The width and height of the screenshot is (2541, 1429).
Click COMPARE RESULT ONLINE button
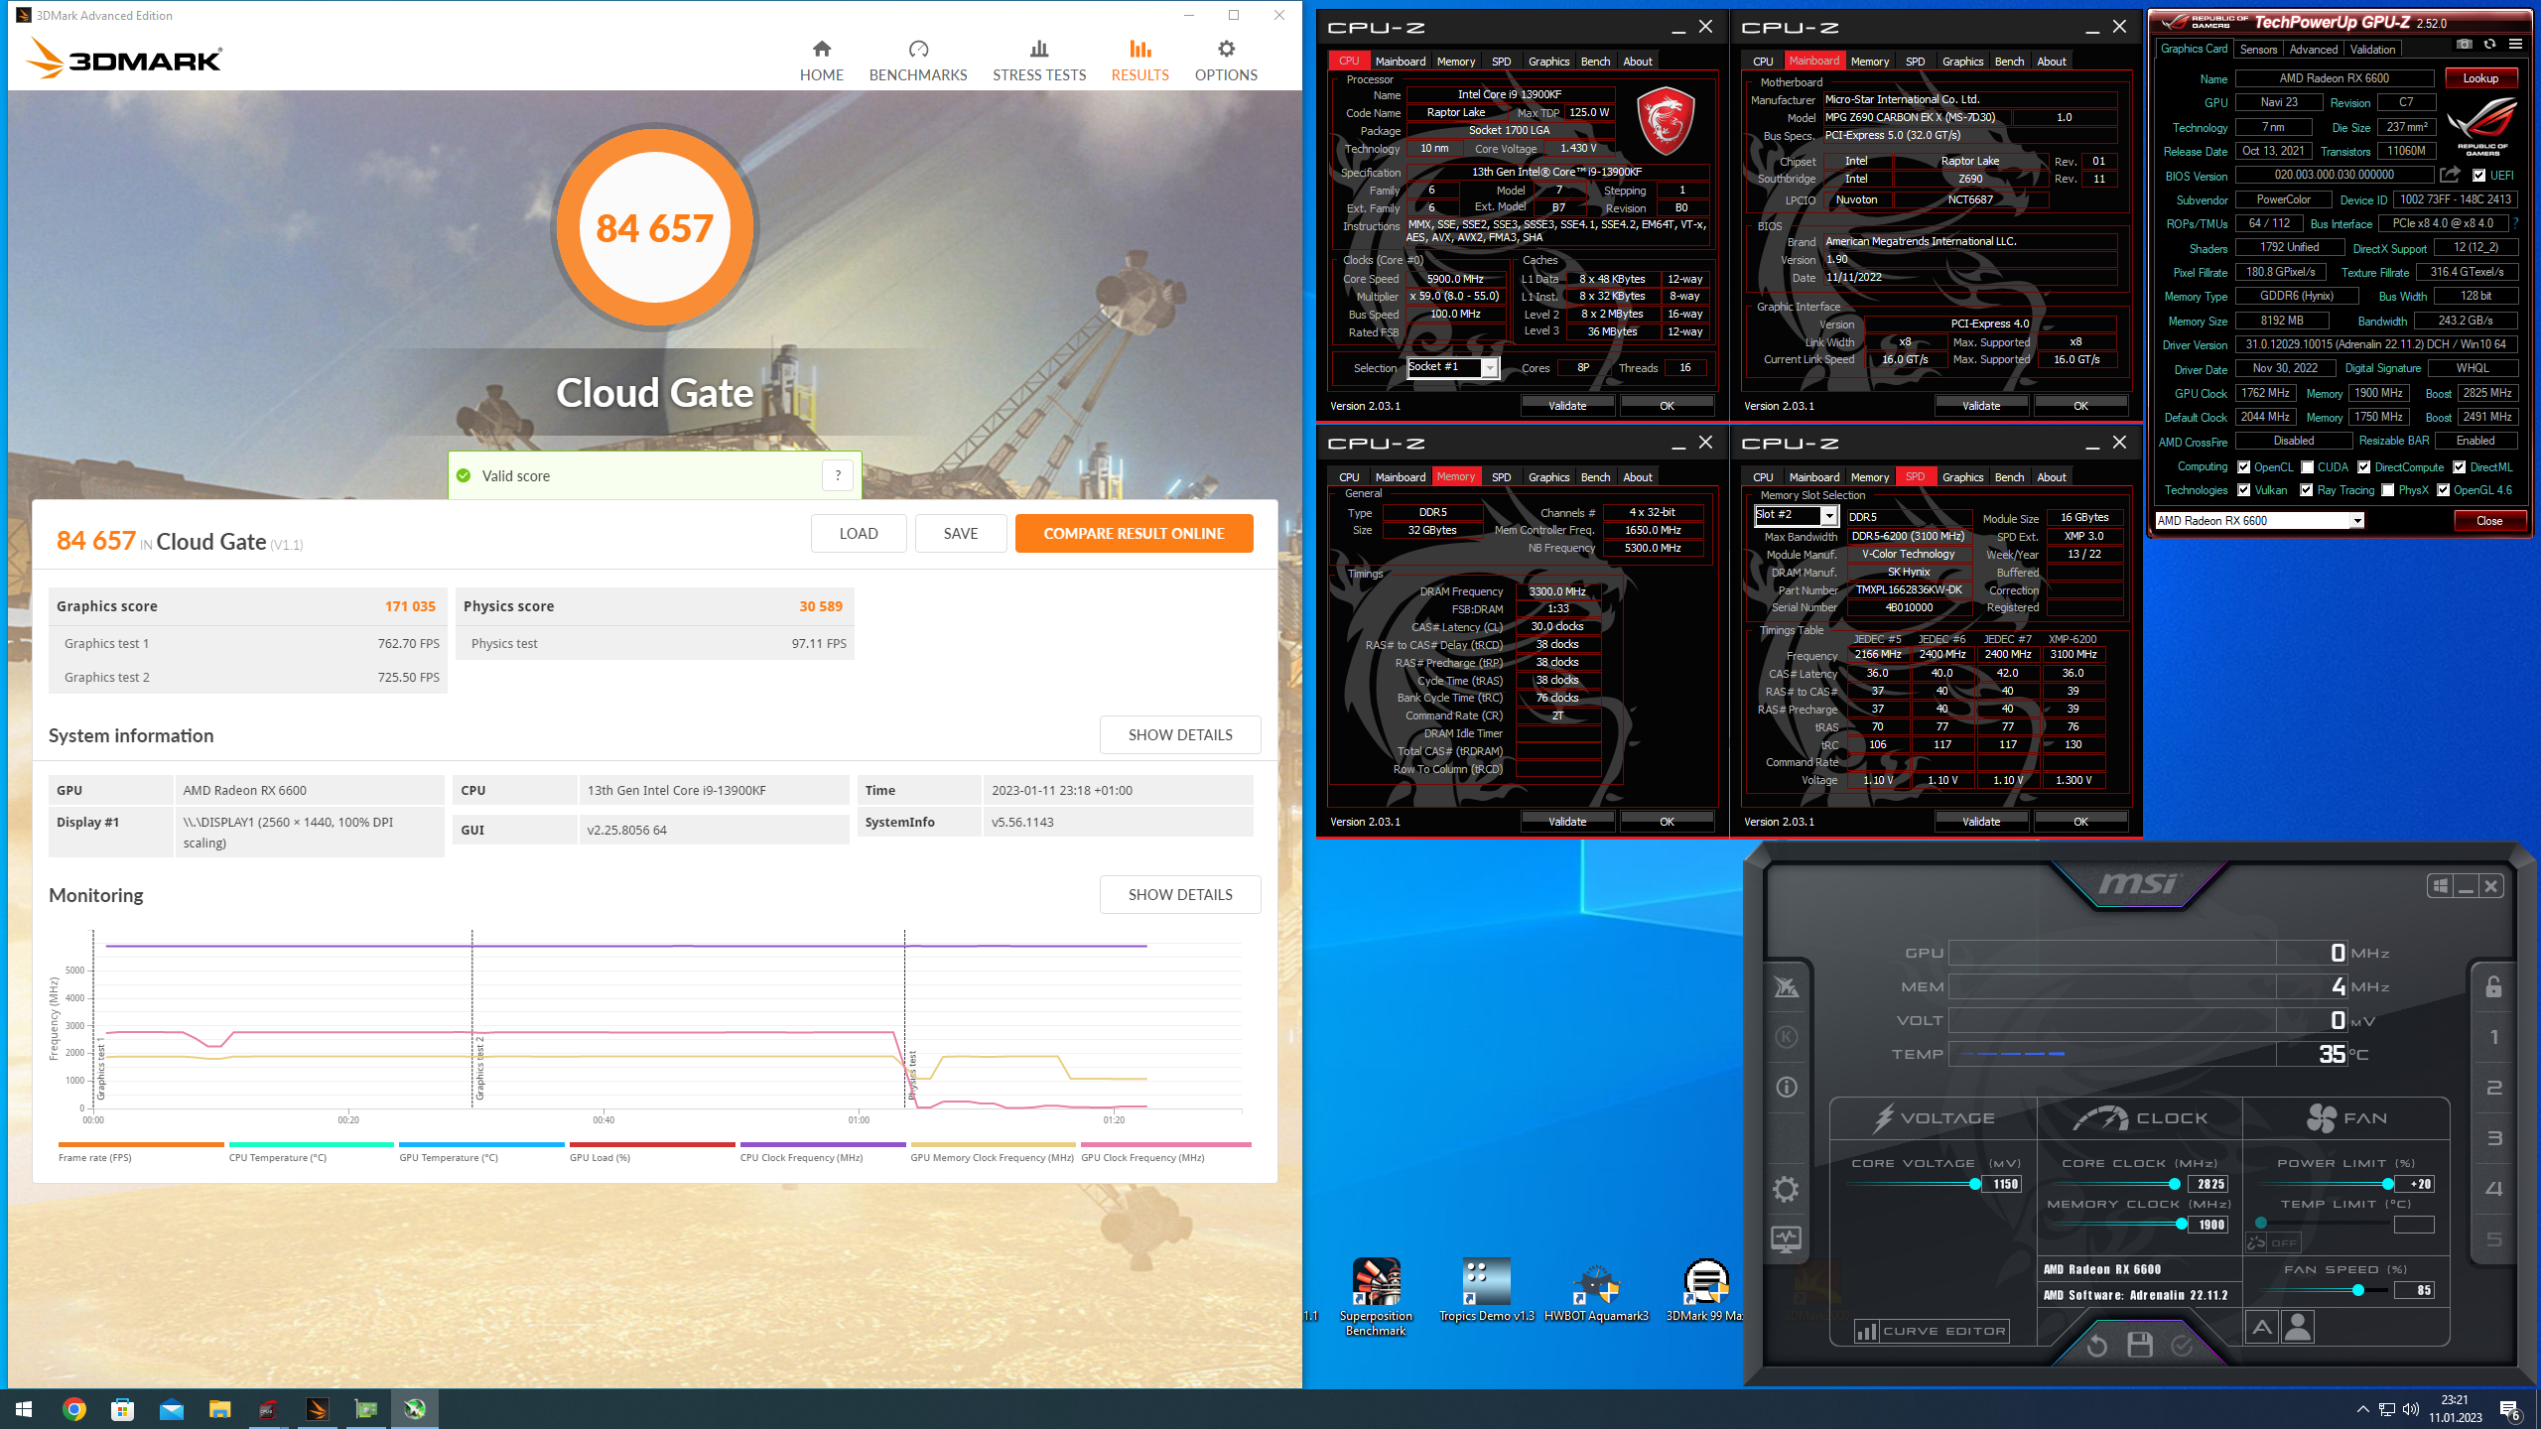[1134, 534]
